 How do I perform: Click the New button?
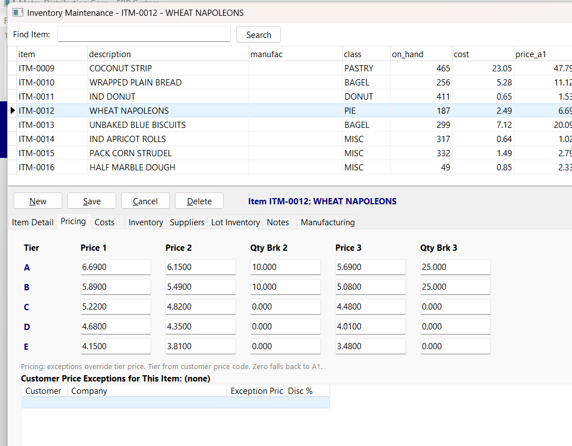click(37, 200)
